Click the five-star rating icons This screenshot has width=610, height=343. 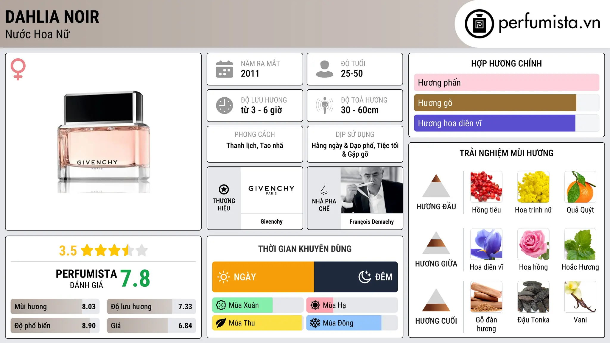pyautogui.click(x=114, y=250)
